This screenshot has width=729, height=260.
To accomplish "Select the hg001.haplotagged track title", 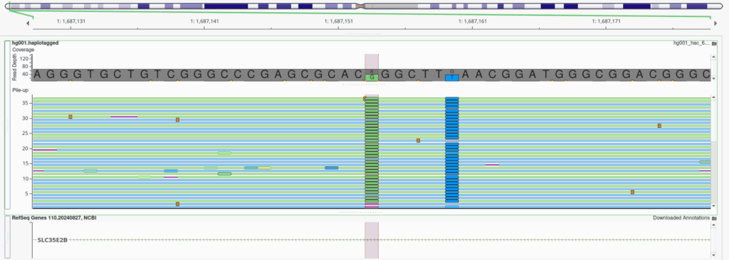I will point(36,43).
